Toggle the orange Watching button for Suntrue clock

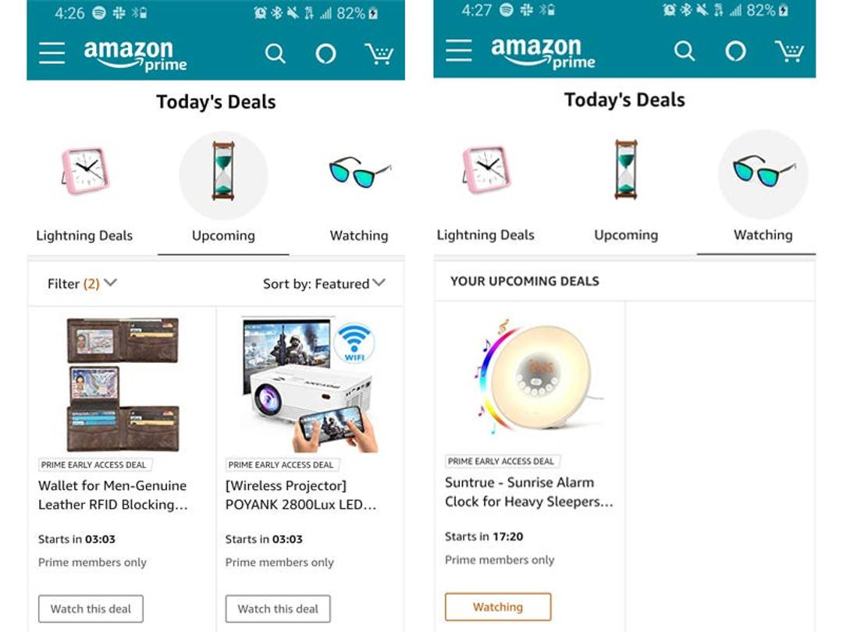tap(498, 607)
